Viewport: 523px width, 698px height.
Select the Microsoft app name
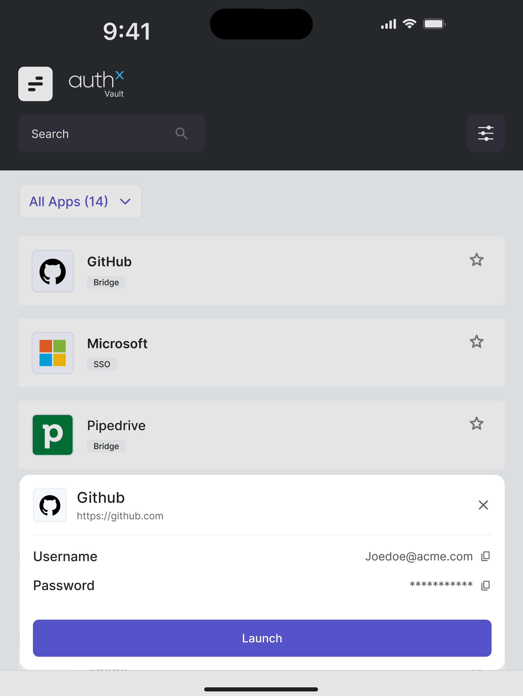tap(117, 344)
